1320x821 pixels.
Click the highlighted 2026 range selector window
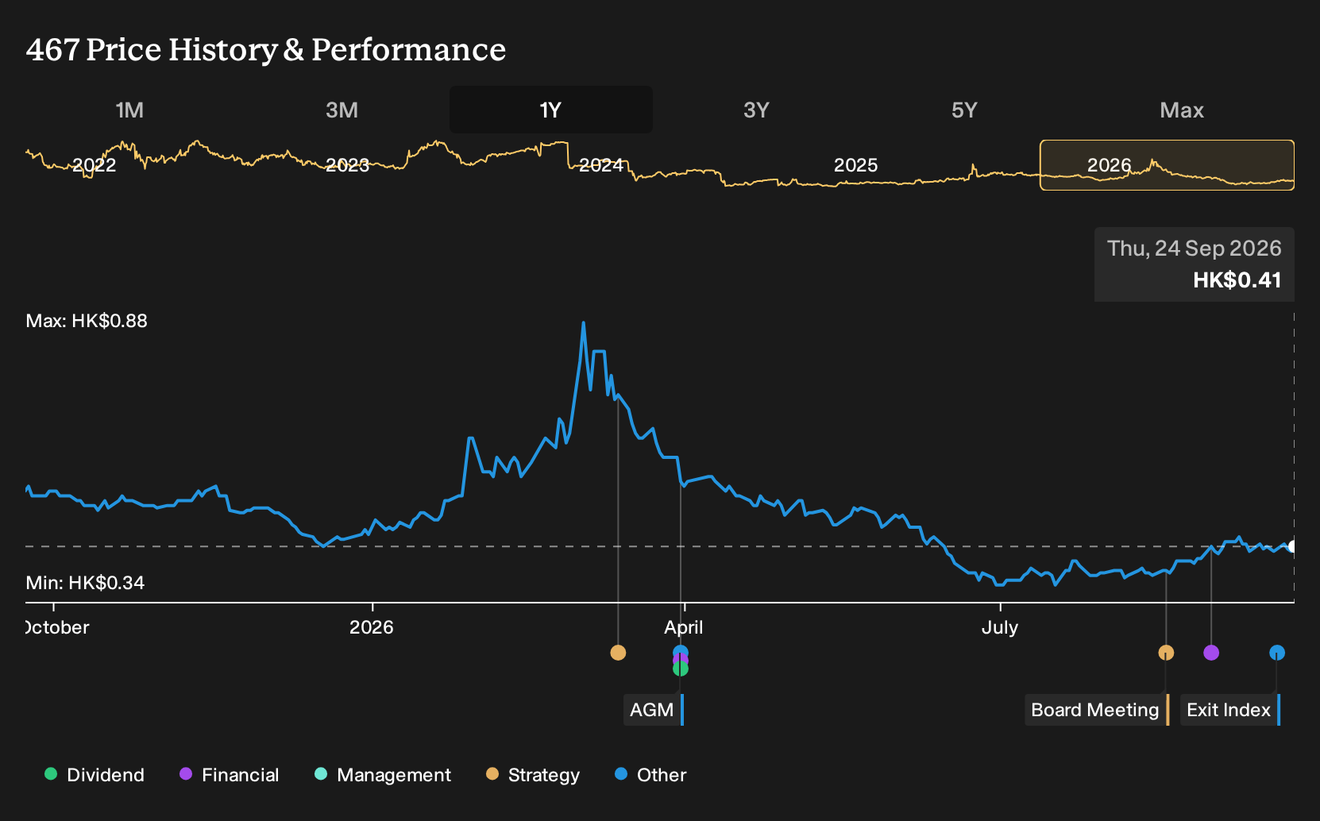coord(1168,165)
